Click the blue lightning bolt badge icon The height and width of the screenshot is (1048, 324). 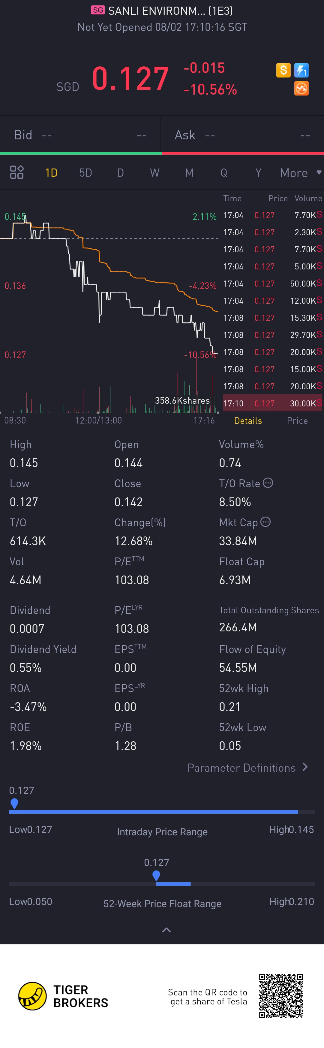click(x=301, y=70)
